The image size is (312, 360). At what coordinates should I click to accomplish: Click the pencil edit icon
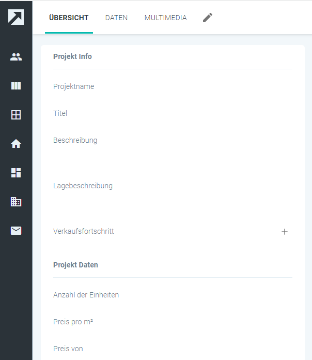click(208, 18)
